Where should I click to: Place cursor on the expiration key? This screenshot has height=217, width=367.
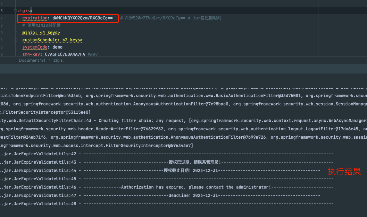(x=35, y=18)
